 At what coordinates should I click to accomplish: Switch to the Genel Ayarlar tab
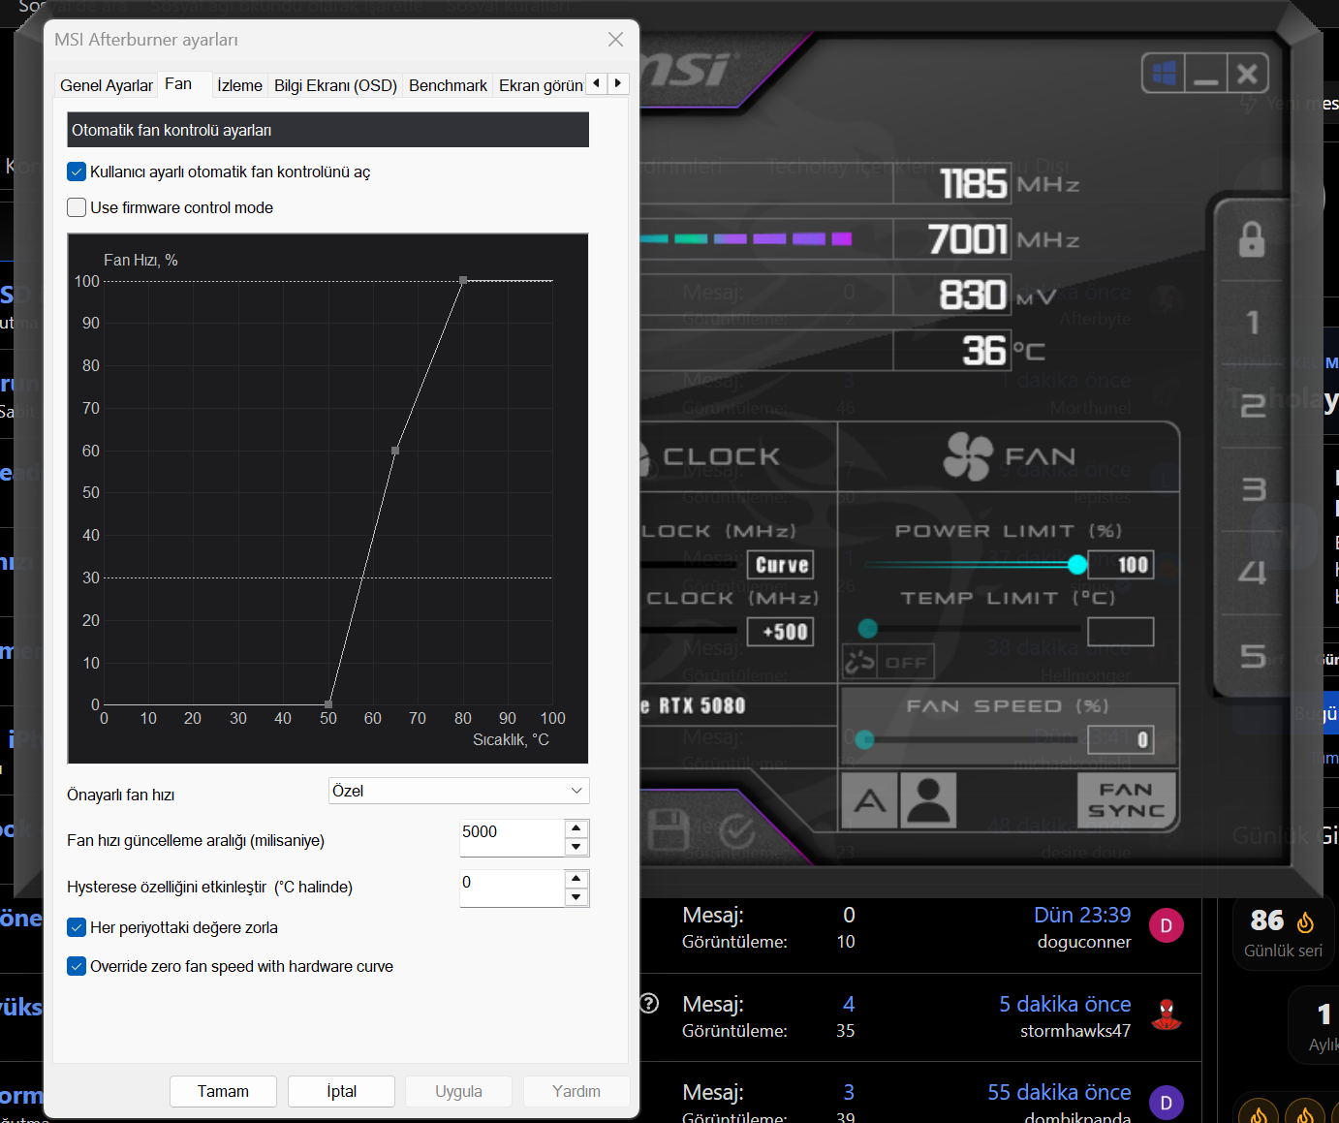click(107, 85)
